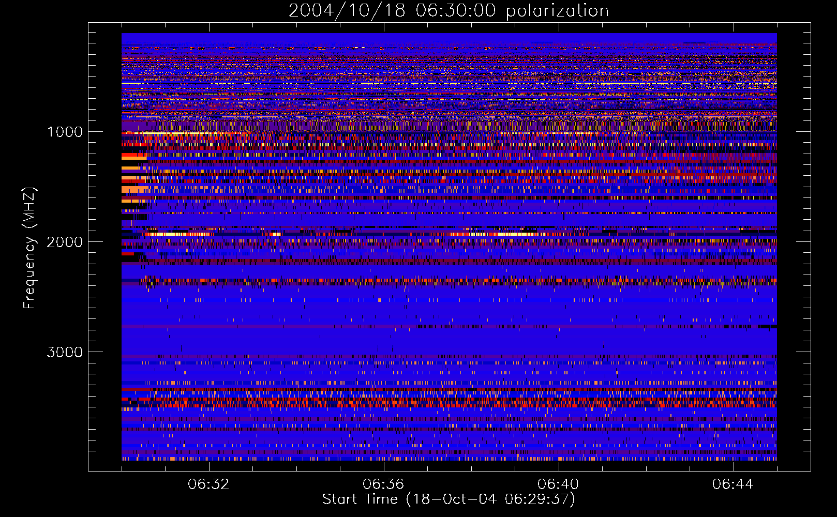Click the 06:32 time axis label

point(208,484)
